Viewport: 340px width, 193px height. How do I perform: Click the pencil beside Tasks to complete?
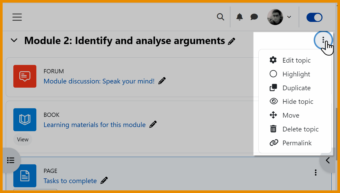[x=104, y=180]
